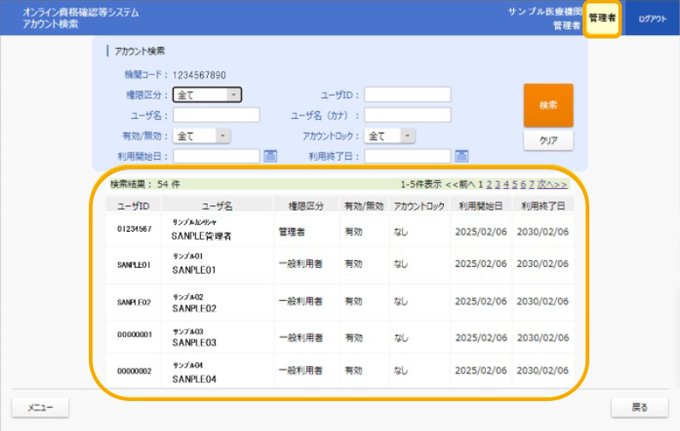
Task: Expand the 権限区分 dropdown
Action: click(x=207, y=95)
